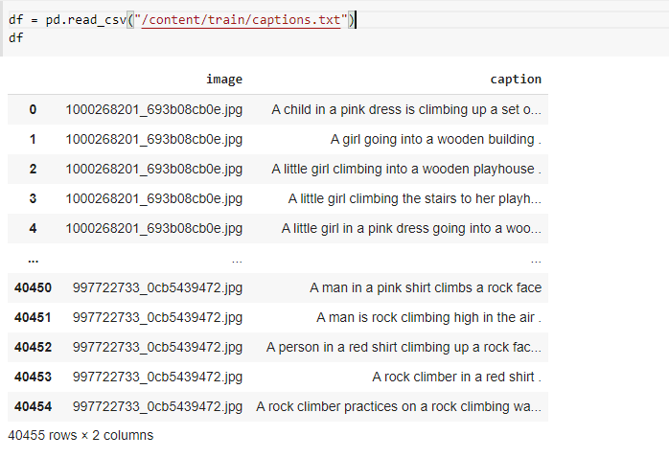Viewport: 669px width, 458px height.
Task: Select row index 40450 label
Action: tap(33, 287)
